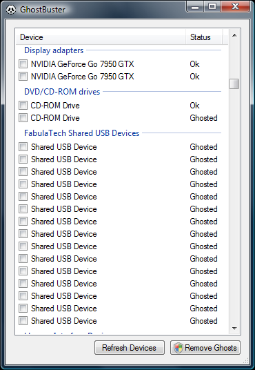Click the GhostBuster app icon in title bar
The image size is (255, 370).
point(11,10)
